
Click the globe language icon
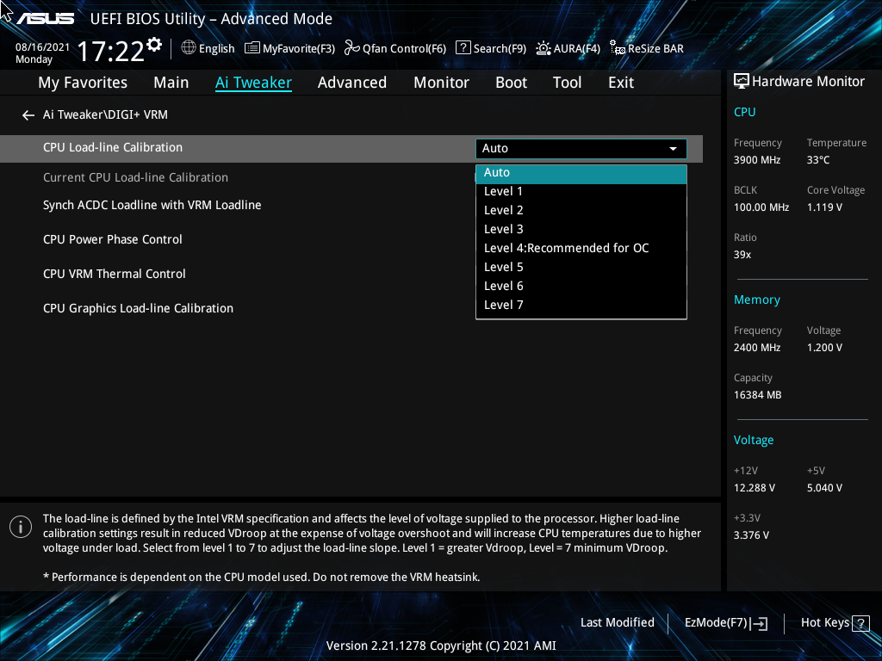click(189, 48)
